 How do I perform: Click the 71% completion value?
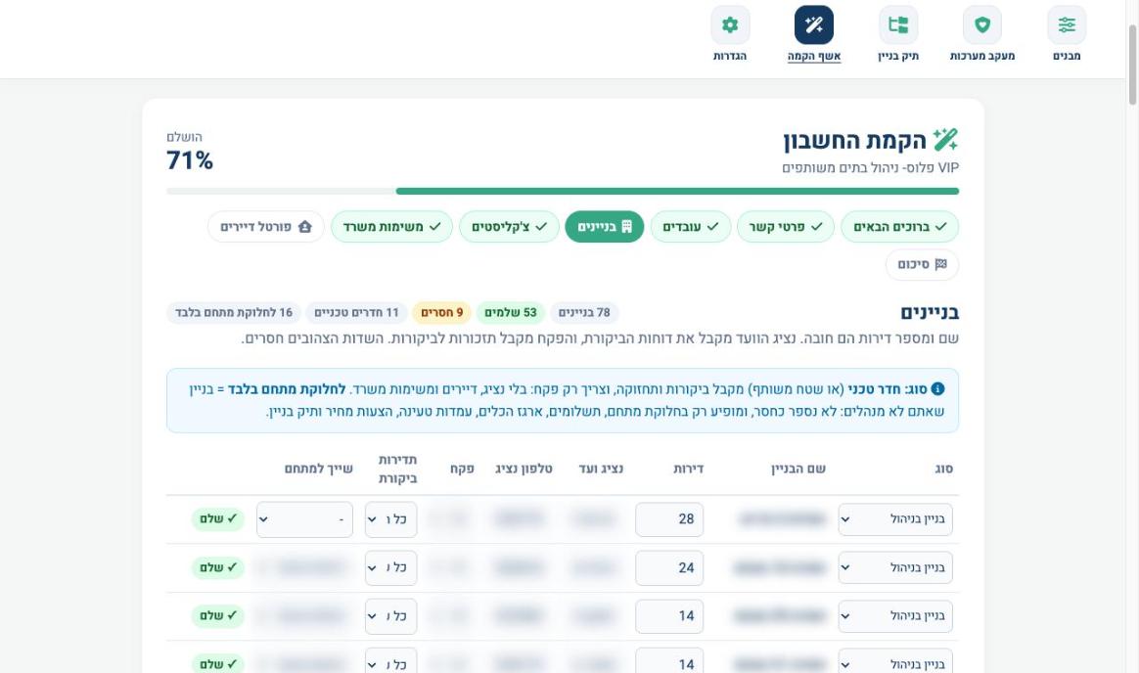[x=190, y=159]
